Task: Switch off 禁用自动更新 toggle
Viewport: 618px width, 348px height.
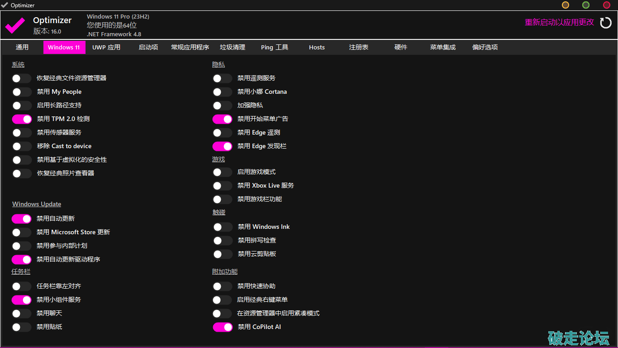Action: tap(21, 219)
